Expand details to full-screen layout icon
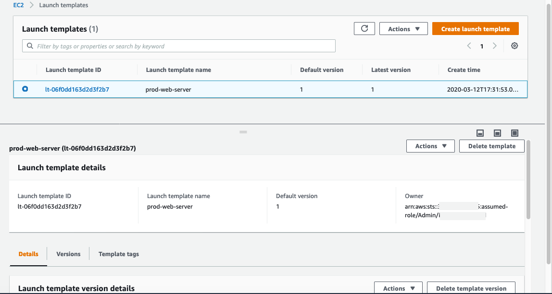Screen dimensions: 552x294 tap(515, 133)
